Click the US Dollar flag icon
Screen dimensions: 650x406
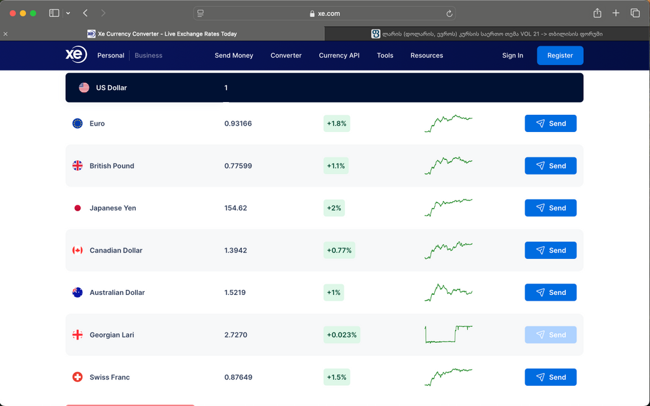(84, 88)
